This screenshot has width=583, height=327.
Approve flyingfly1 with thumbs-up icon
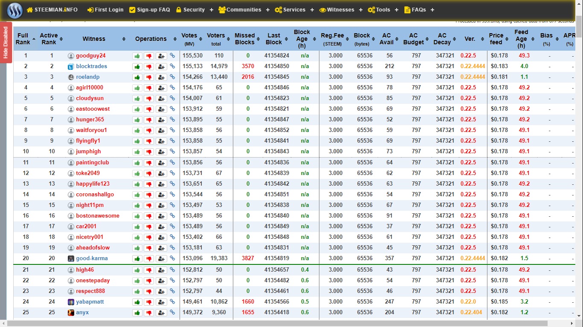[x=137, y=141]
